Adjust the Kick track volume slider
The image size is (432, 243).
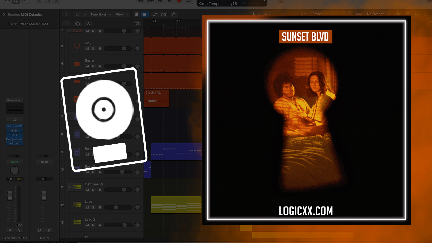tap(118, 49)
